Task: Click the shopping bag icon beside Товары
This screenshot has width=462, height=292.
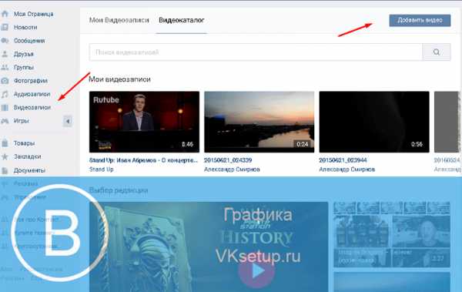Action: point(5,143)
